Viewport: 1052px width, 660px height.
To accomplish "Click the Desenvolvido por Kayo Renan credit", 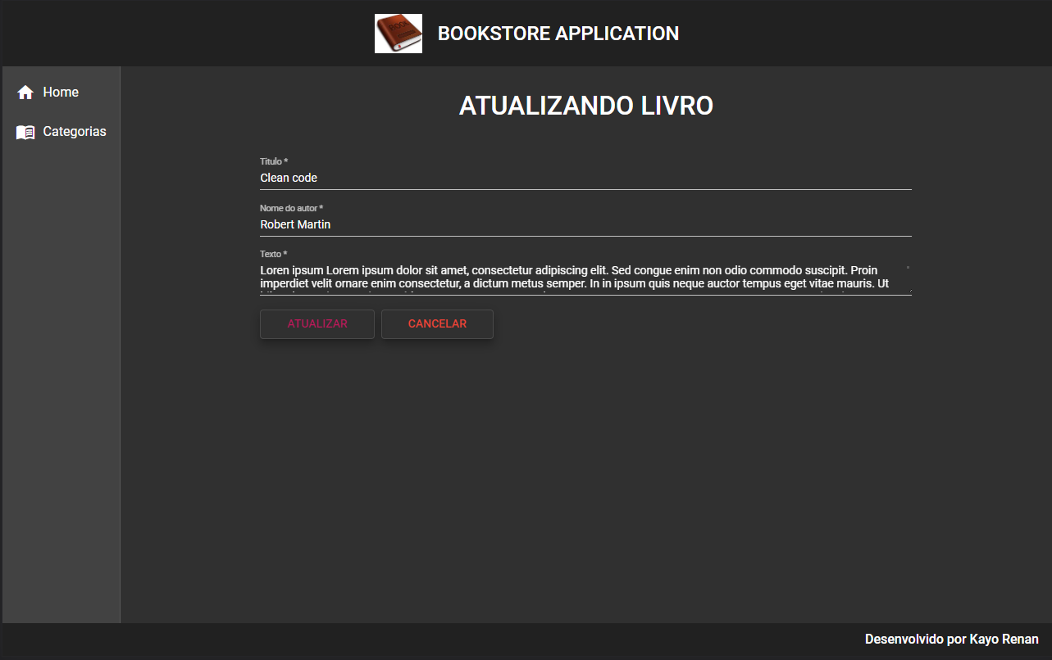I will pyautogui.click(x=951, y=639).
